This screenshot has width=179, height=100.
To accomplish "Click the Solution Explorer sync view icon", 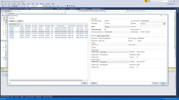I will pos(8,11).
